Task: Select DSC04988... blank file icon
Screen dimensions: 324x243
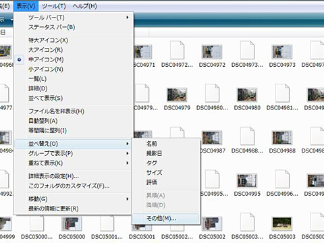Action: point(247,136)
